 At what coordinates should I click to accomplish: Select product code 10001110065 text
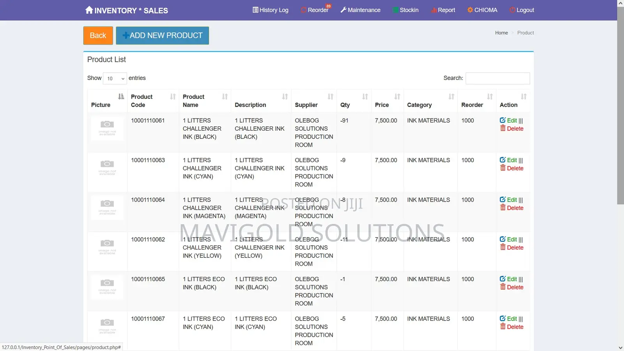(x=148, y=279)
